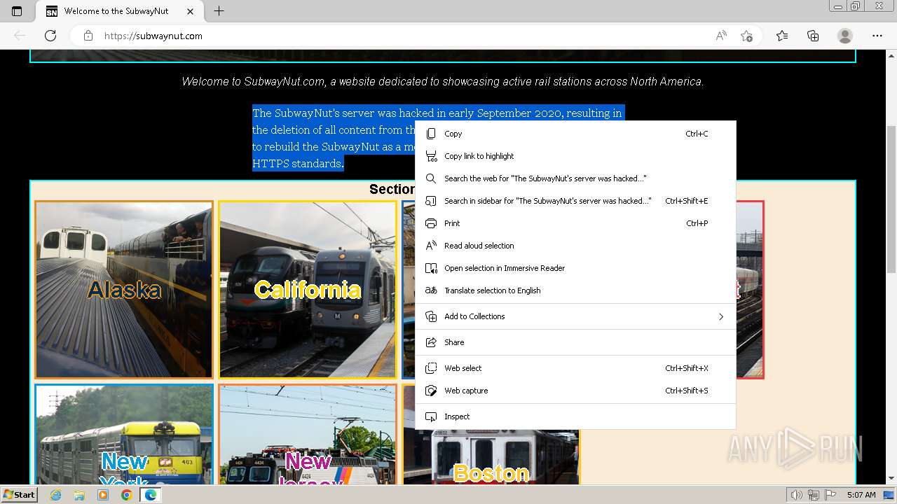Select the Welcome to the SubwayNut tab
The height and width of the screenshot is (504, 897).
119,11
